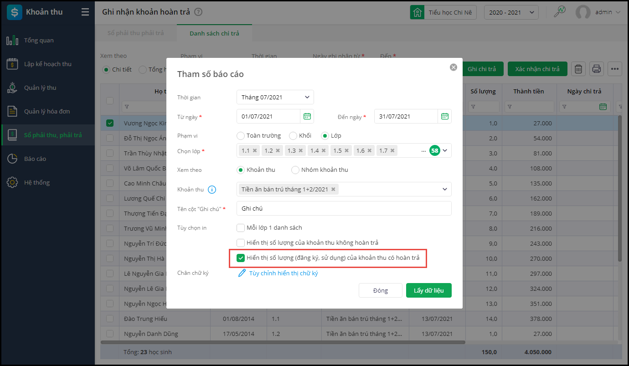Switch to Danh sách chi trả tab
Viewport: 629px width, 366px height.
(x=214, y=33)
